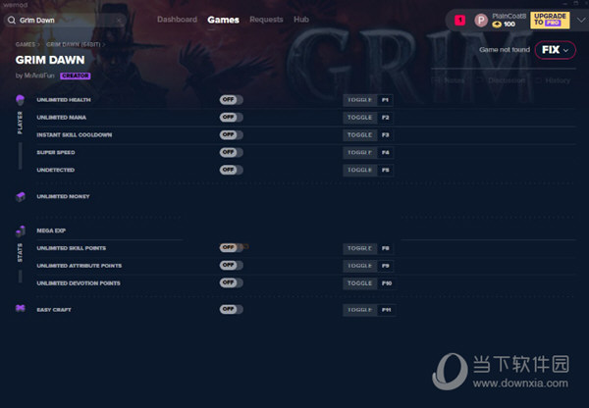
Task: Go to the Dashboard tab
Action: [x=177, y=20]
